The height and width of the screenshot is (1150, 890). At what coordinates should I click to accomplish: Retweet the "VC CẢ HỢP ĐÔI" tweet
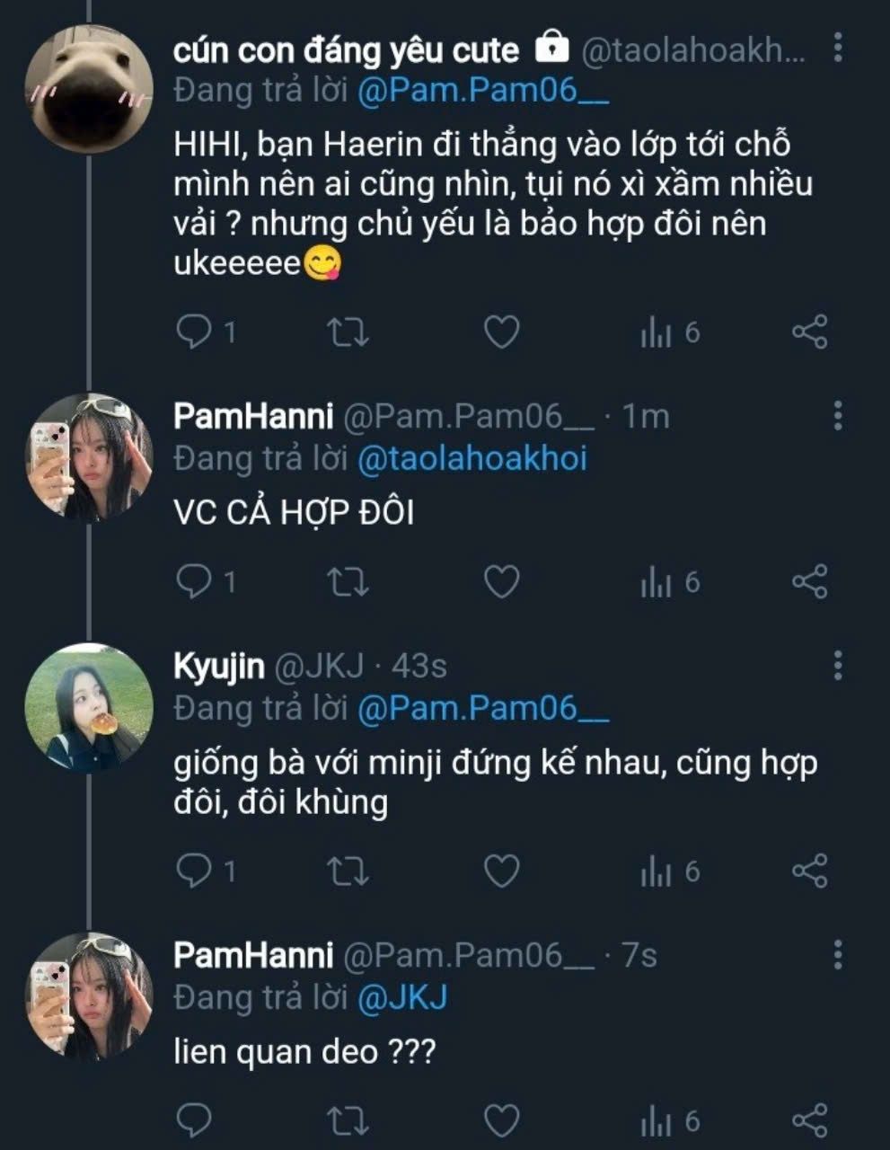(347, 582)
